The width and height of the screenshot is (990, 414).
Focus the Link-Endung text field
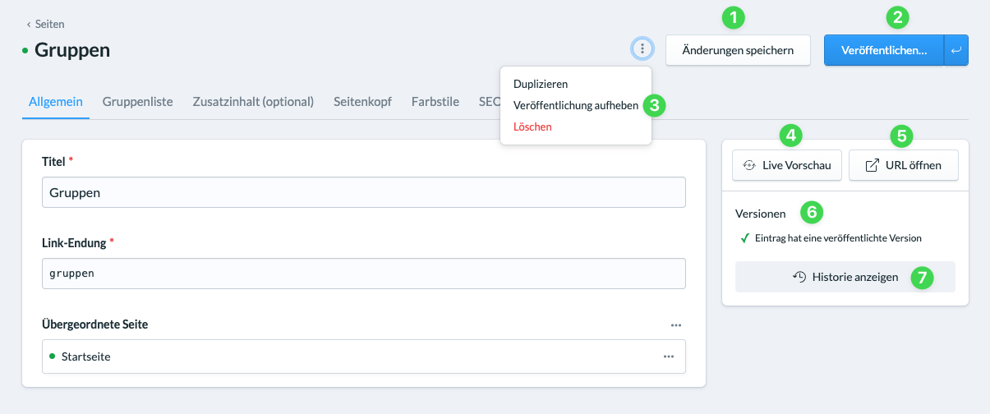363,274
